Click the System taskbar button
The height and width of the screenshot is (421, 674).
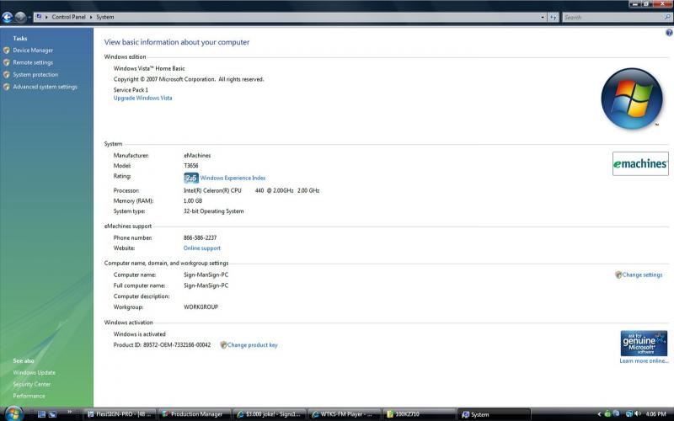[494, 414]
